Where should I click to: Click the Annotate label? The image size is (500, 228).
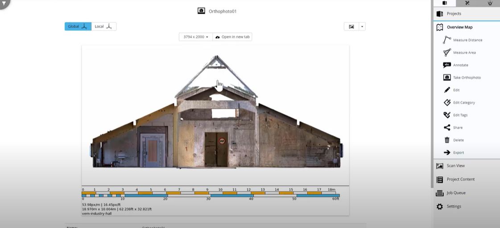[460, 65]
